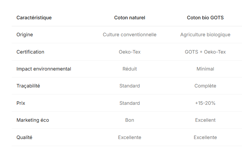249x156 pixels.
Task: Click the Culture conventionnelle cell
Action: tap(130, 35)
